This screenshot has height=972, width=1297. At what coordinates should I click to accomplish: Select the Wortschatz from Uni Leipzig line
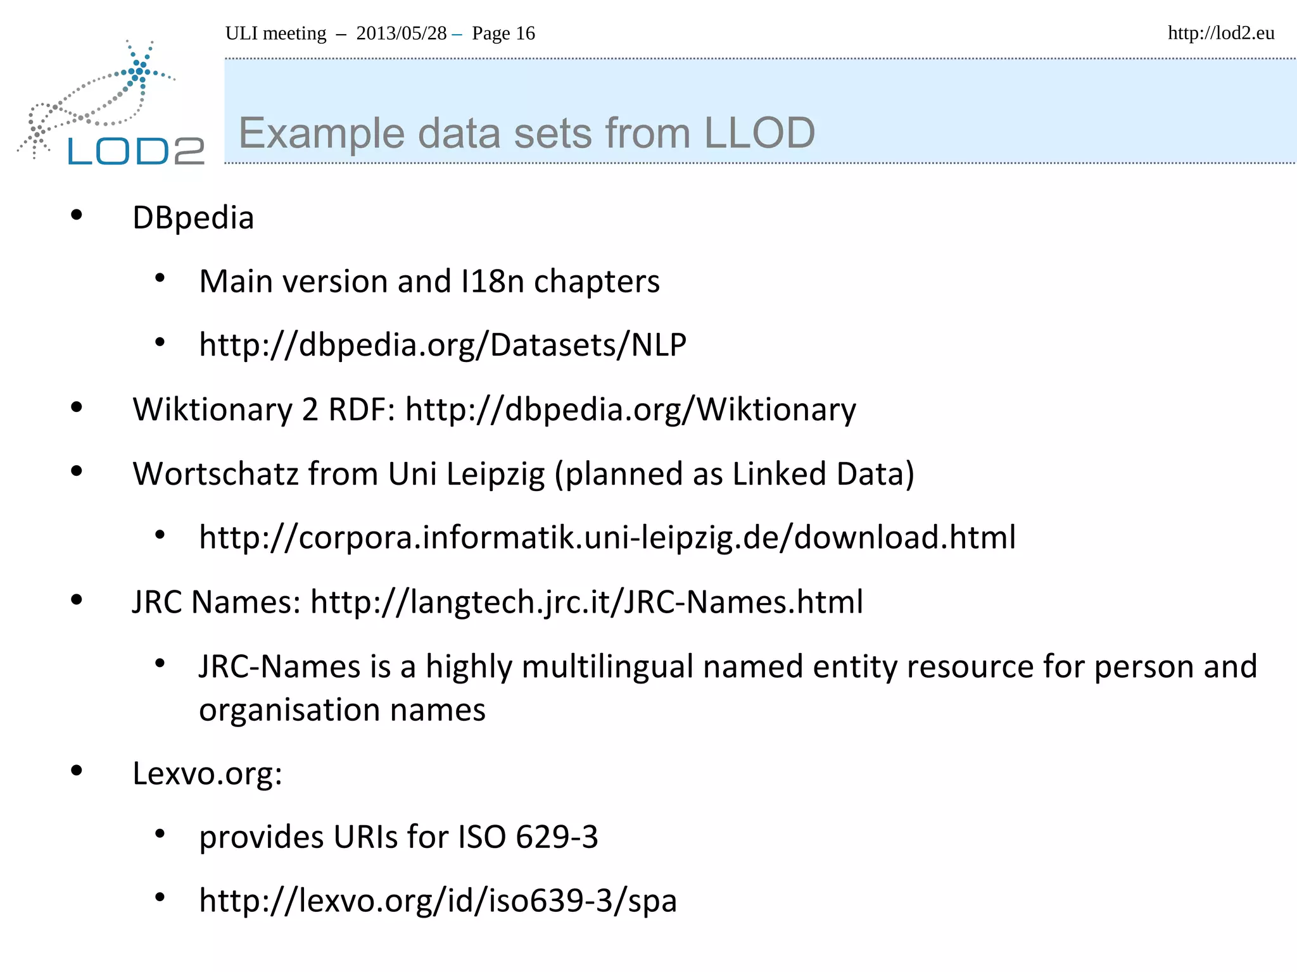523,474
